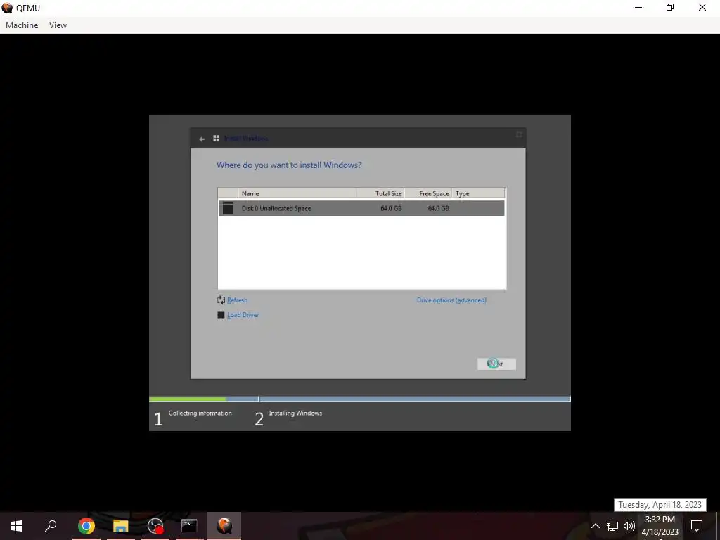Open the Machine menu in QEMU

tap(22, 25)
